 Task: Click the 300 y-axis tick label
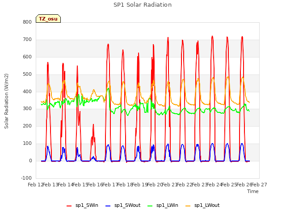tap(27, 109)
